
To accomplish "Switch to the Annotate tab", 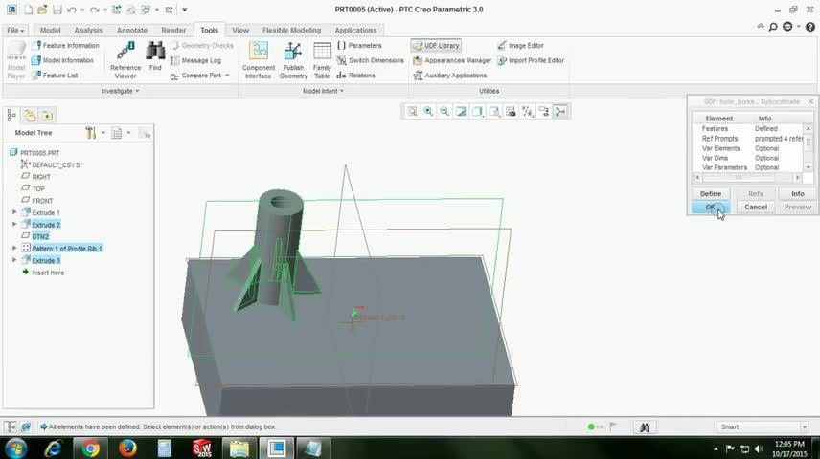I will point(132,31).
